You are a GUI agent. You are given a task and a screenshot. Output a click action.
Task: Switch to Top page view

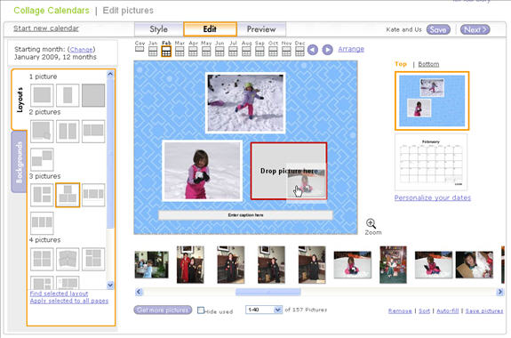click(x=401, y=64)
